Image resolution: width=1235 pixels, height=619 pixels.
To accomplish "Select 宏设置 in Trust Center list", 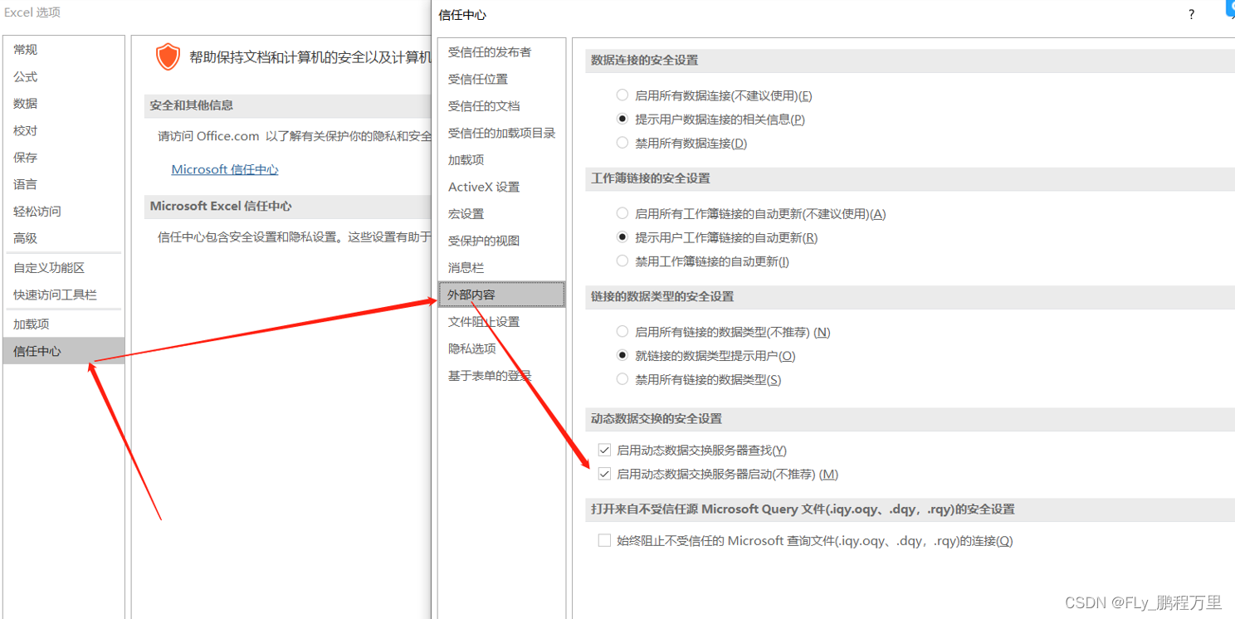I will (502, 214).
